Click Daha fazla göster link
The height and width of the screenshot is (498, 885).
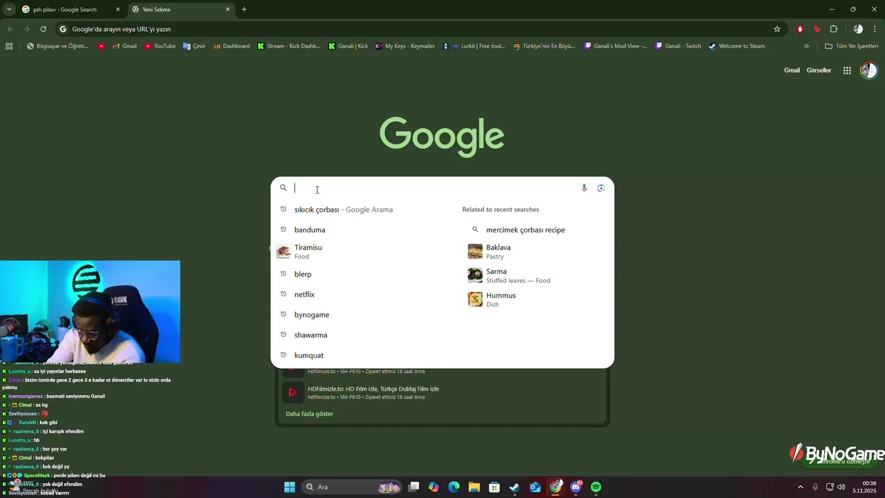[309, 414]
